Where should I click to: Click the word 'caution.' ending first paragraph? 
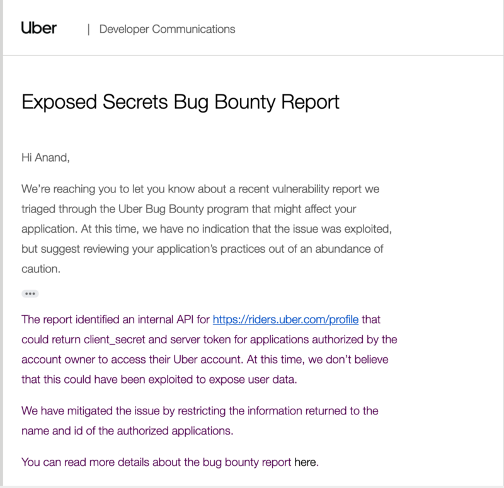tap(41, 269)
